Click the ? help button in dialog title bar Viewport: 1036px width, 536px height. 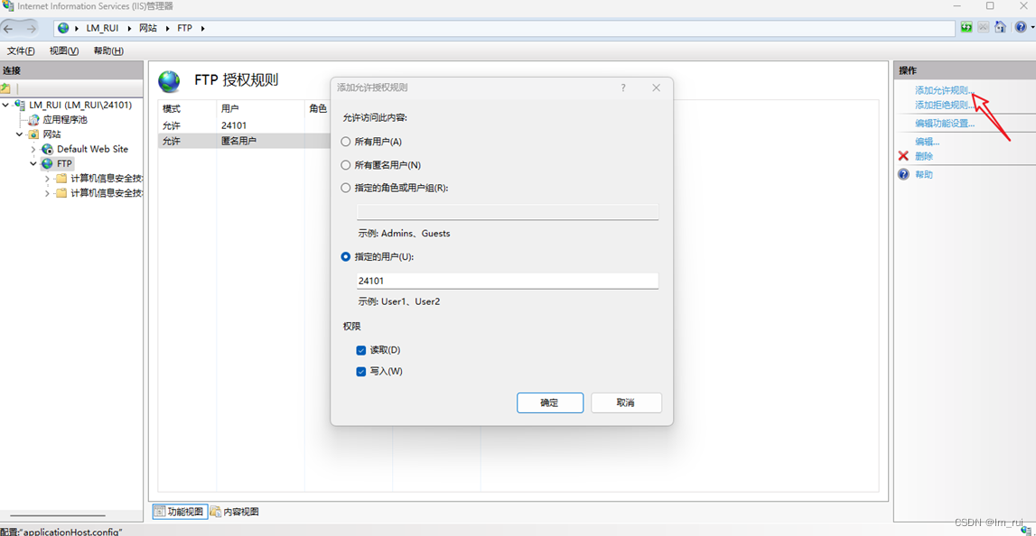tap(623, 88)
